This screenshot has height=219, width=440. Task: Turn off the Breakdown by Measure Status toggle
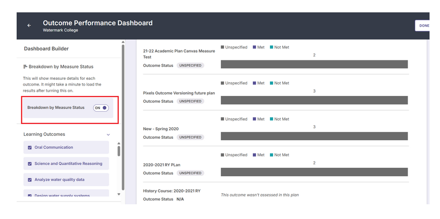101,108
